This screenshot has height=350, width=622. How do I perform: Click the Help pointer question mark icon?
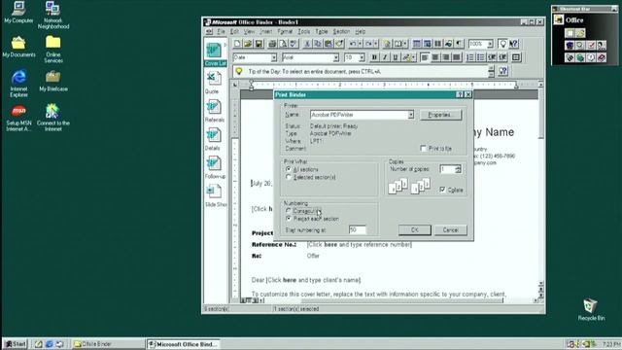[x=514, y=44]
